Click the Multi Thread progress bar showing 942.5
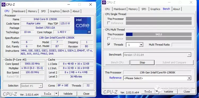199x98 pixels. pyautogui.click(x=159, y=34)
